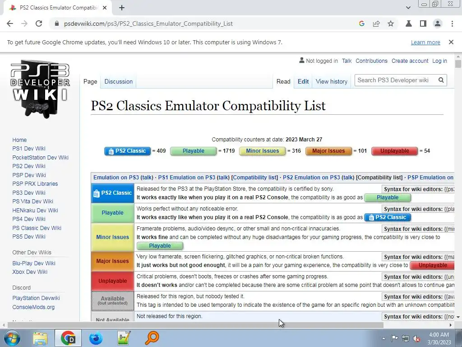Open PSP Dev Wiki sidebar link

pos(29,175)
